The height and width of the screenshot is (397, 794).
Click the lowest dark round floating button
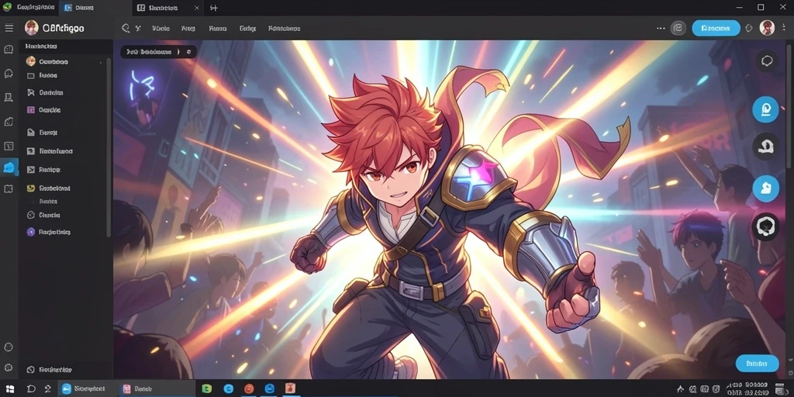765,226
